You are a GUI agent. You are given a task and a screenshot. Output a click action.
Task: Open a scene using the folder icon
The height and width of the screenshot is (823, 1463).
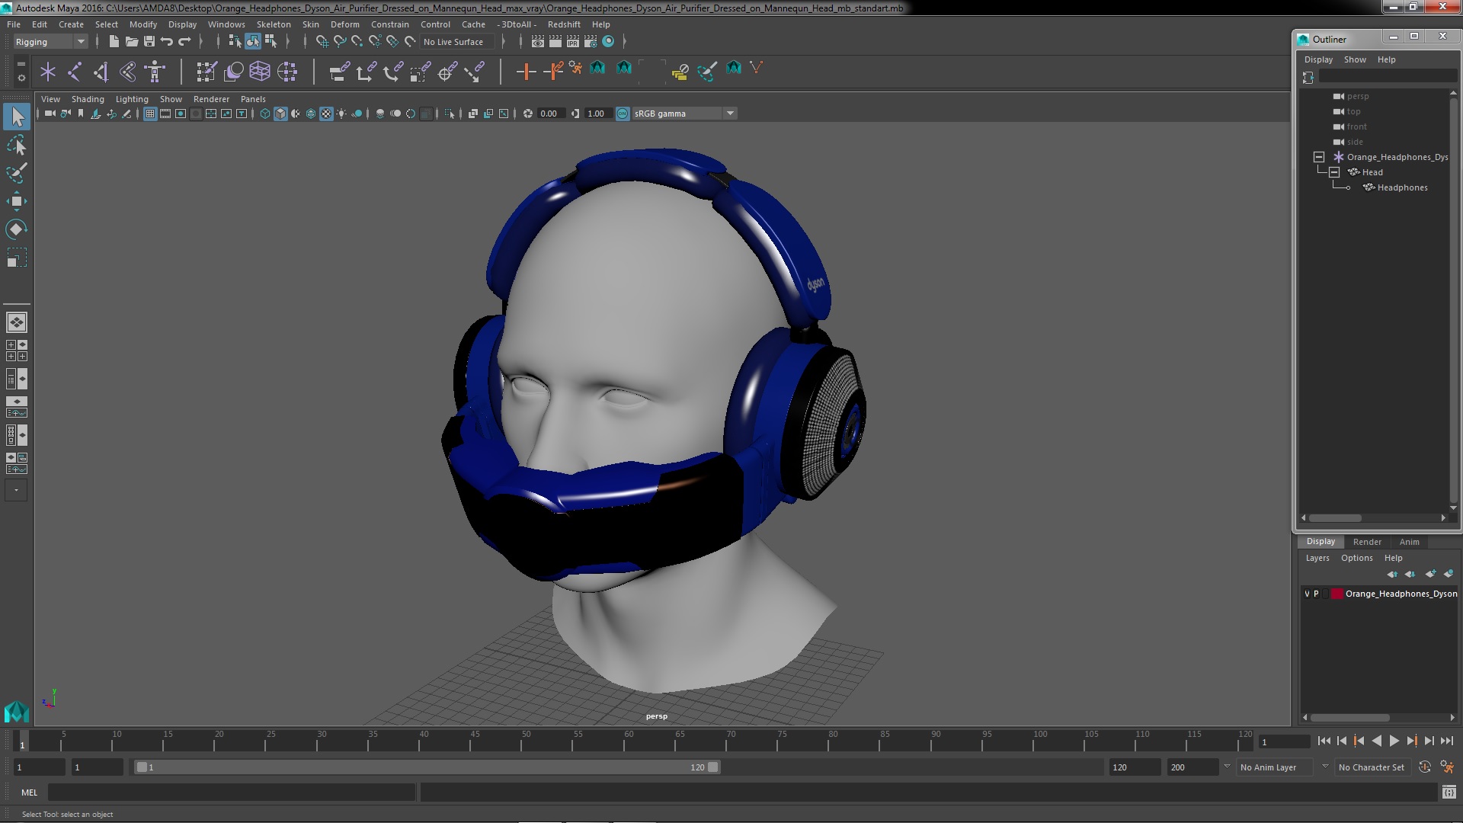point(132,41)
